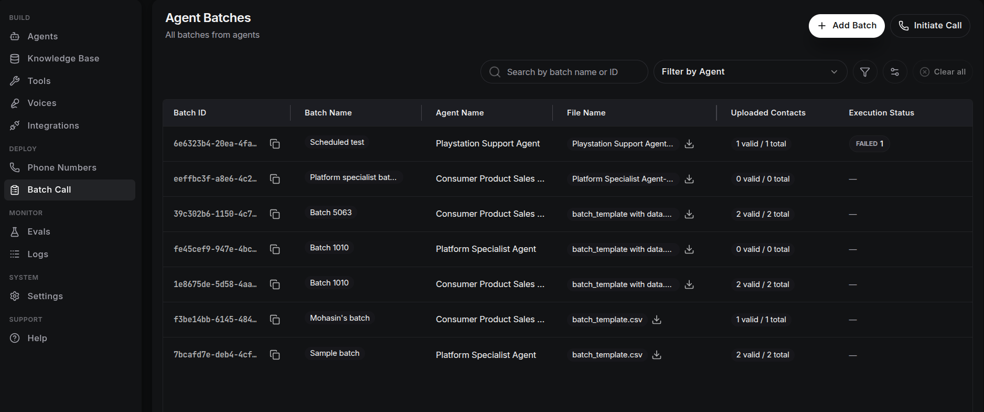Image resolution: width=984 pixels, height=412 pixels.
Task: Copy batch ID eeffbc3f-a8e6-4c2
Action: (x=275, y=179)
